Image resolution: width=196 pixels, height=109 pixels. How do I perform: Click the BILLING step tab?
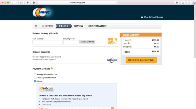(x=64, y=26)
